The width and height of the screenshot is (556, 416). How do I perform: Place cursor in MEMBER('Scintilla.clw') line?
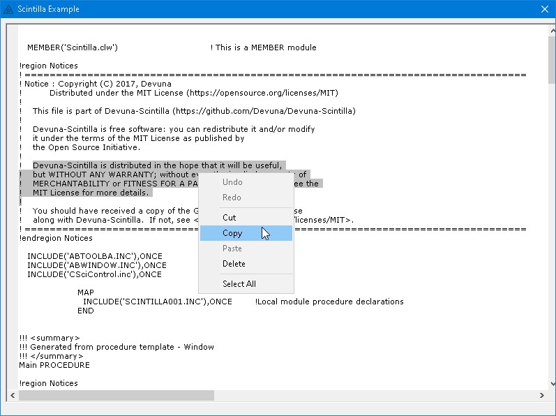coord(72,47)
